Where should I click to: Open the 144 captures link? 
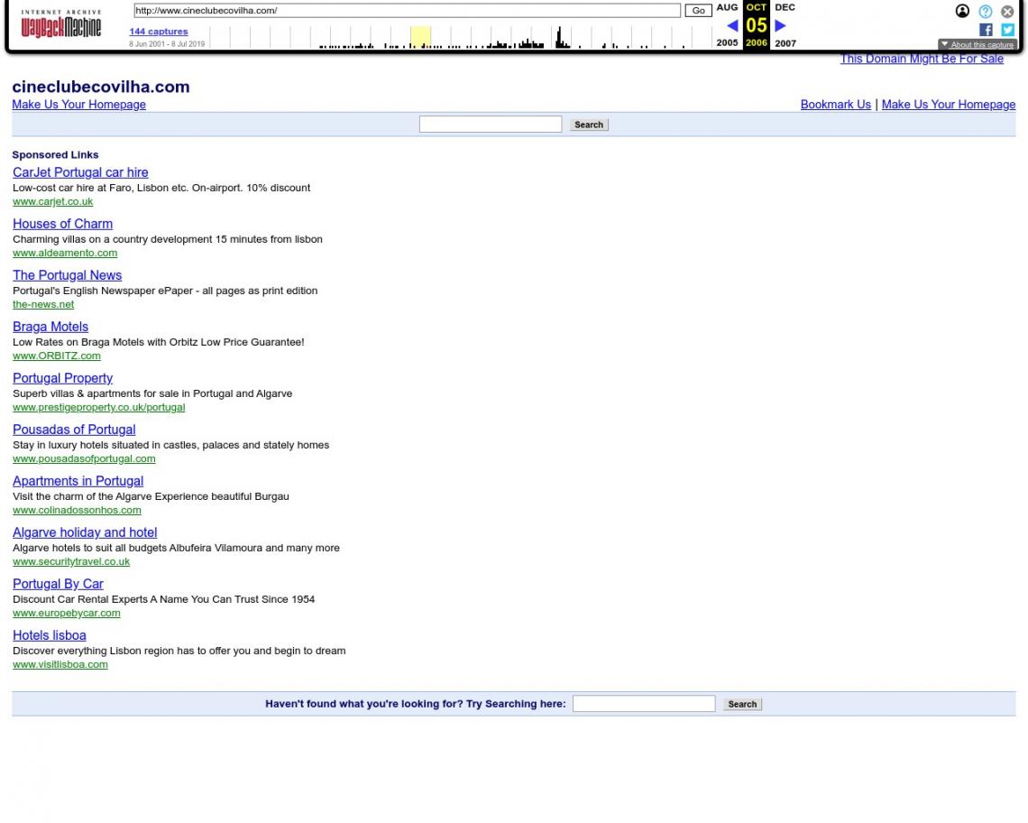coord(159,31)
